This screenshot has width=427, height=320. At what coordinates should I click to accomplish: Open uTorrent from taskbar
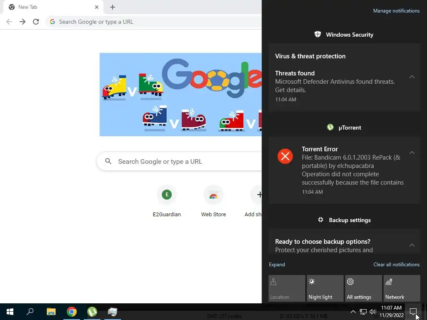[x=92, y=312]
